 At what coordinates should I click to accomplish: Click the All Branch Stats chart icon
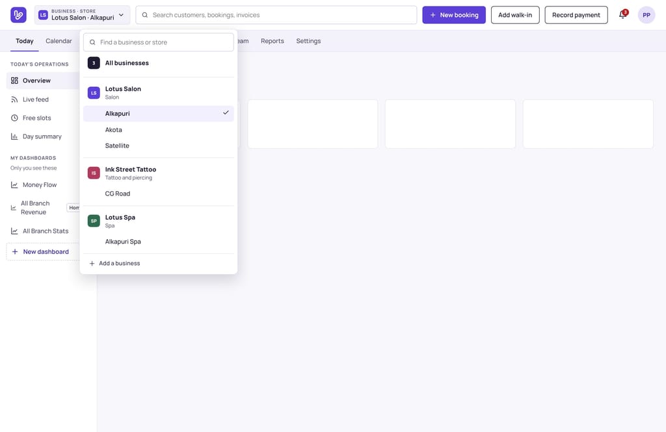(x=14, y=231)
